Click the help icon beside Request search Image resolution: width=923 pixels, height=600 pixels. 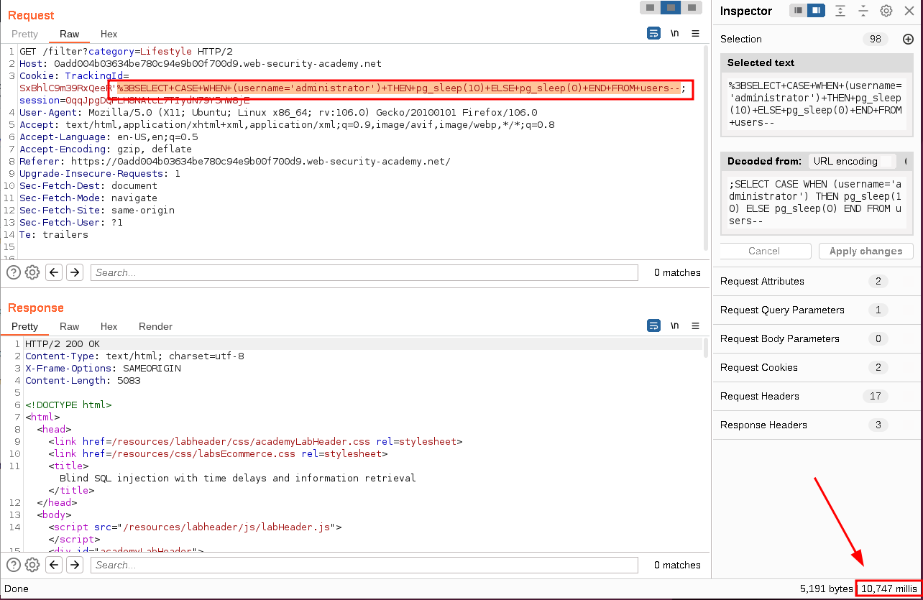coord(14,272)
